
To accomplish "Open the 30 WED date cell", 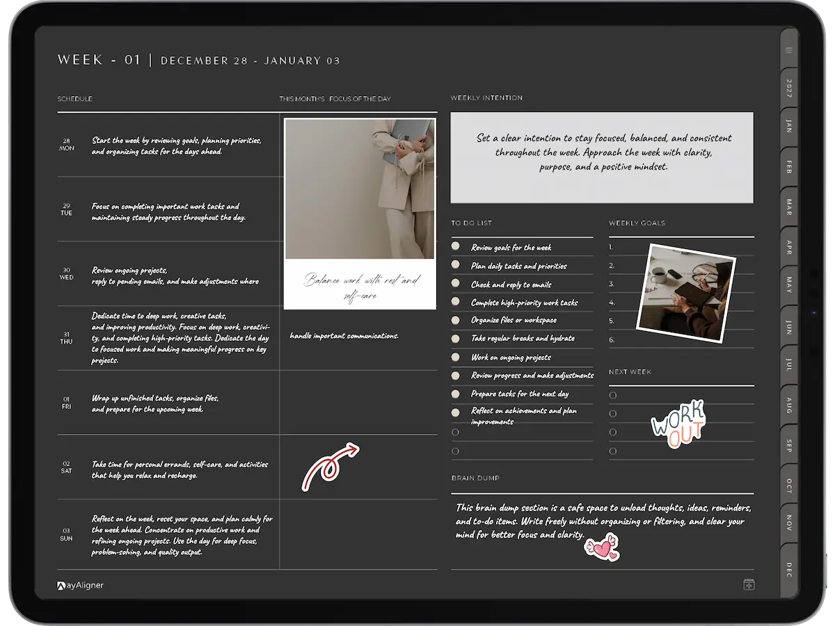I will pos(67,273).
